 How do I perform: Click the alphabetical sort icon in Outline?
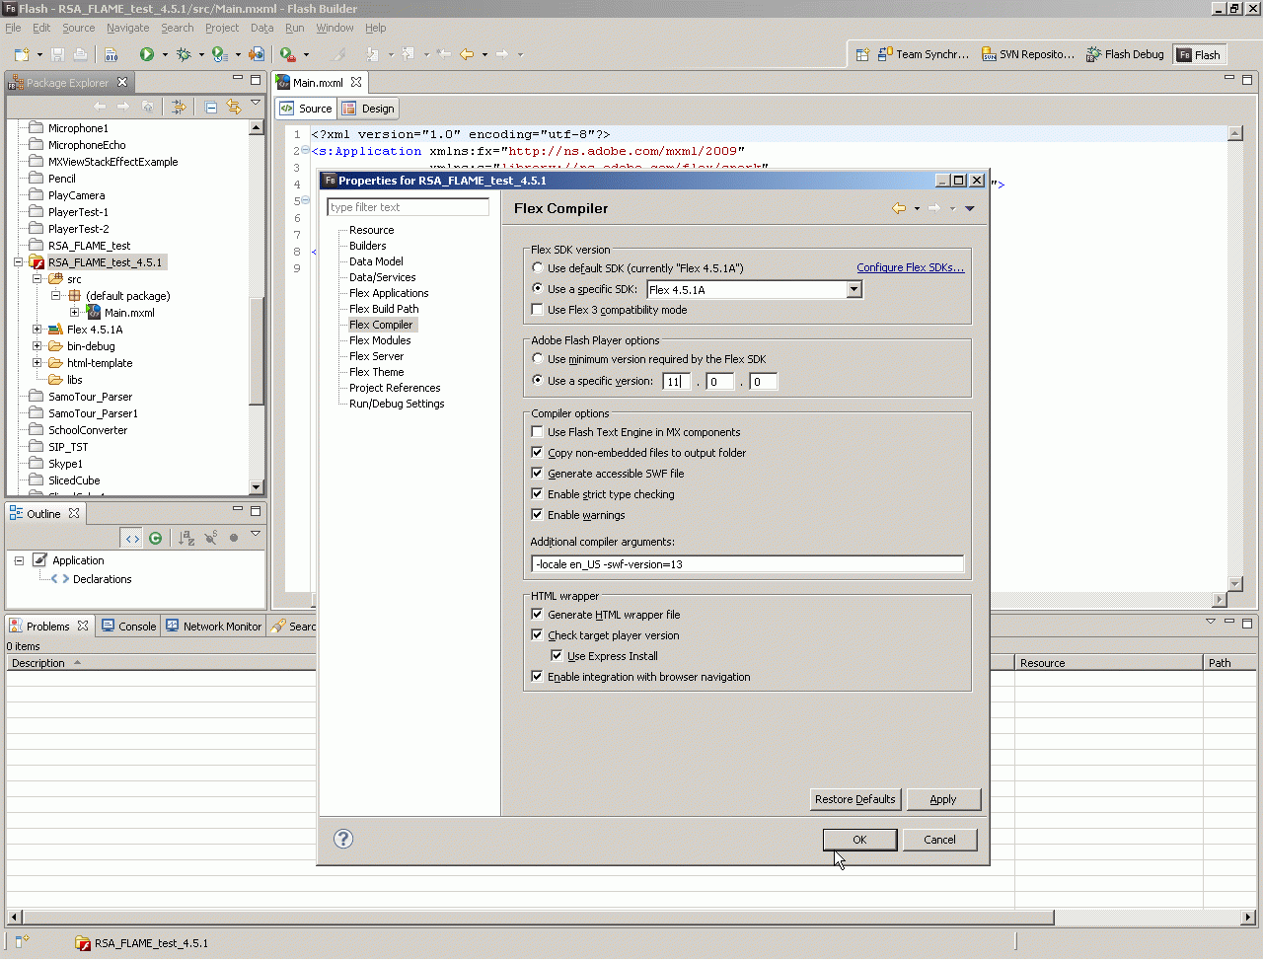pyautogui.click(x=186, y=538)
